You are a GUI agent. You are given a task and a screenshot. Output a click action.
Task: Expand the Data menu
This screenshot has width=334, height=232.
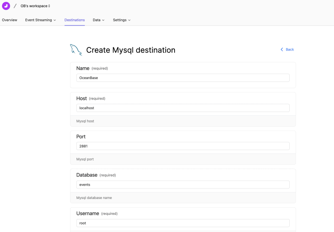click(x=99, y=20)
